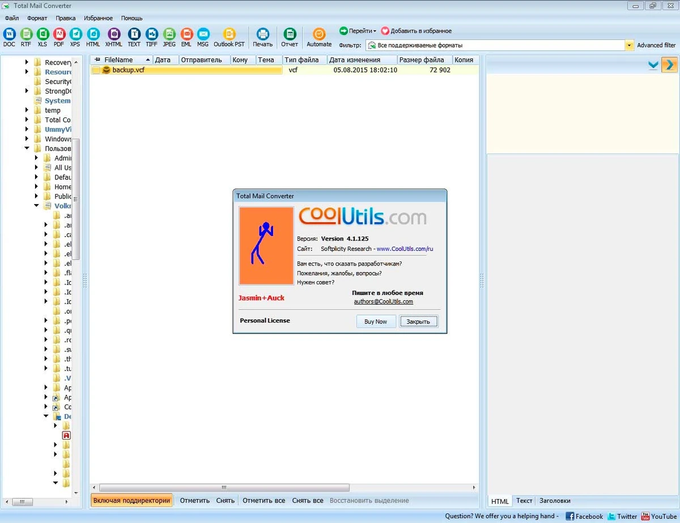Select the Total Co folder in tree

(x=58, y=120)
